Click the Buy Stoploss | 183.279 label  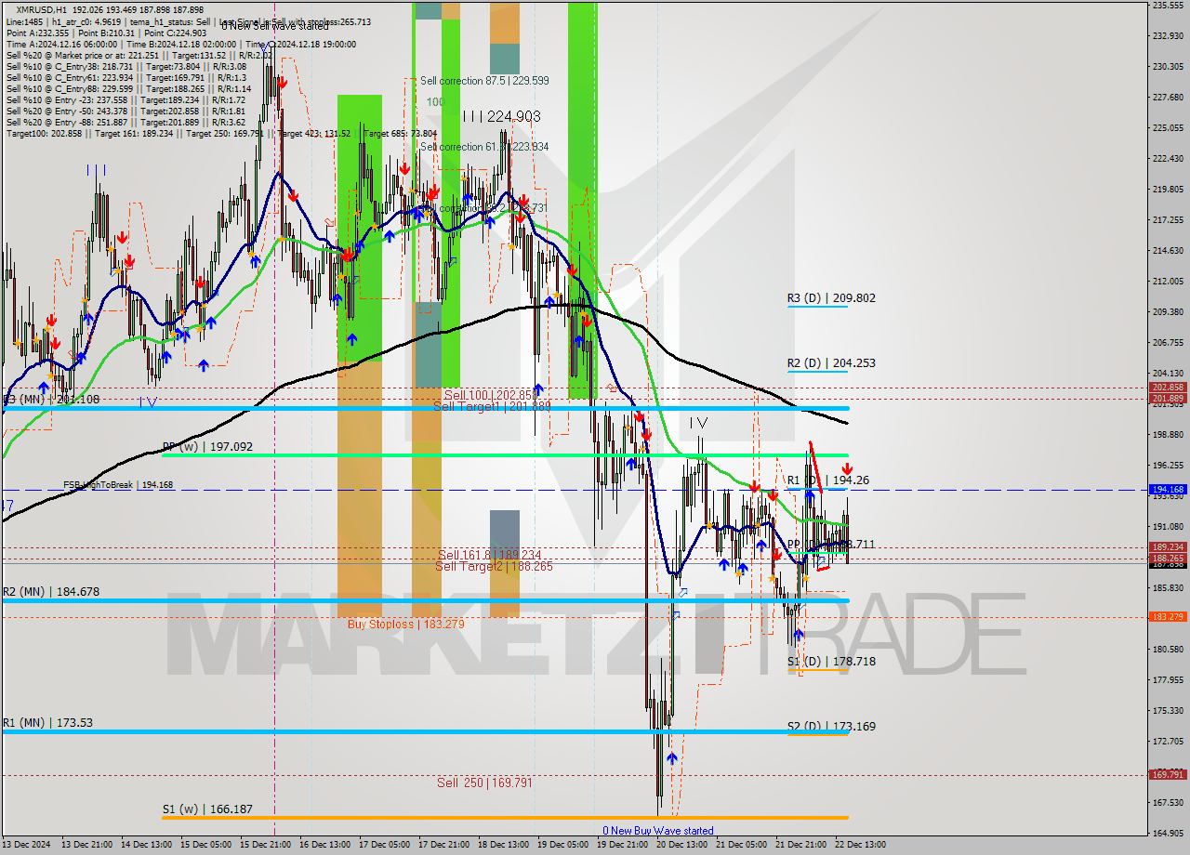coord(405,625)
